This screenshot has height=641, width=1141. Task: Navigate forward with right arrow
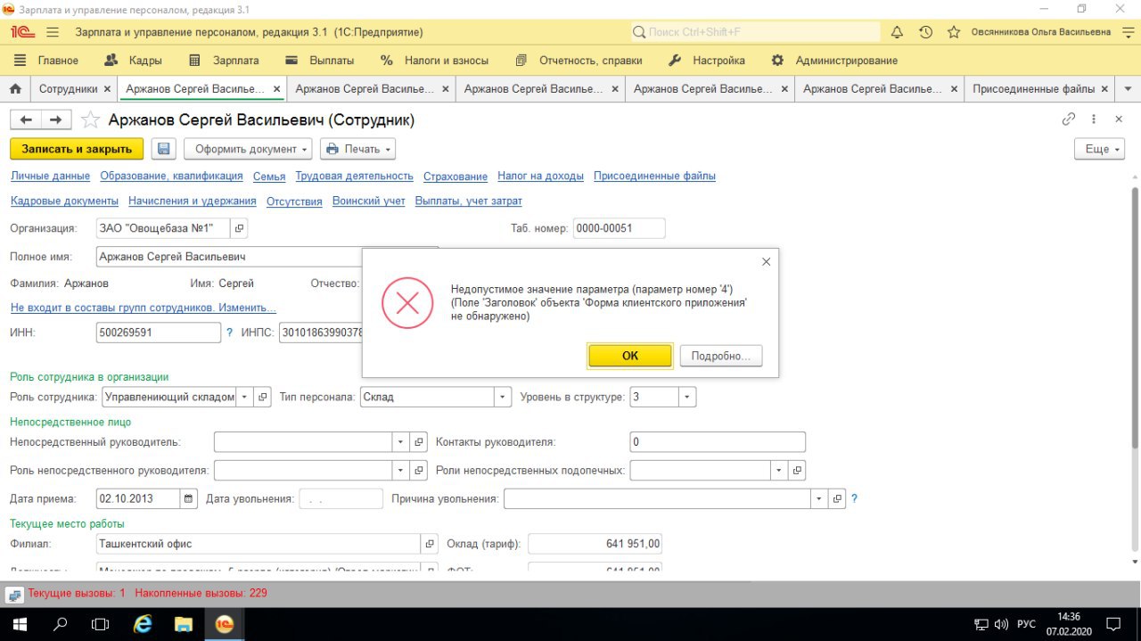[55, 119]
